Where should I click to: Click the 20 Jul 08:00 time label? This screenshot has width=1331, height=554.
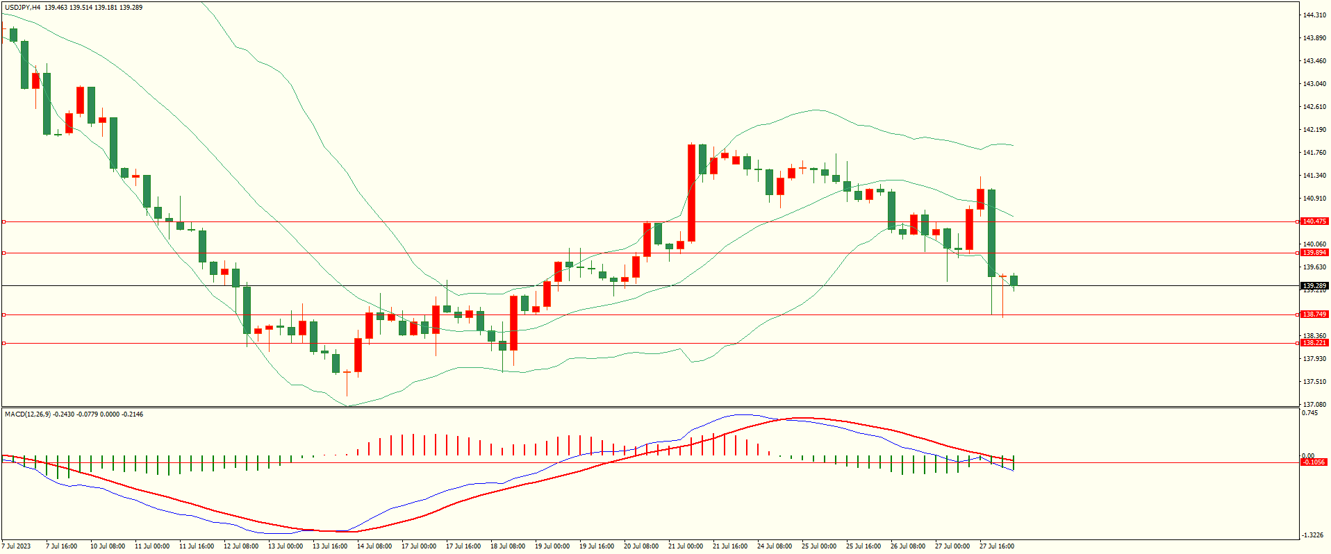point(641,546)
